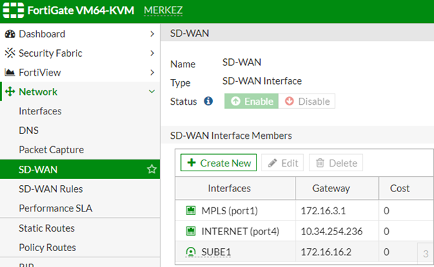The height and width of the screenshot is (267, 434).
Task: Click the MPLS port1 interface icon
Action: (x=191, y=211)
